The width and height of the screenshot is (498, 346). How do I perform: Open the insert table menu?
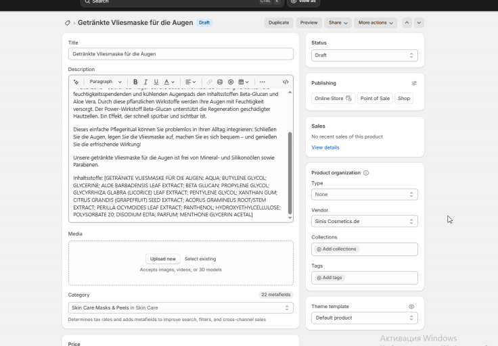[x=244, y=82]
